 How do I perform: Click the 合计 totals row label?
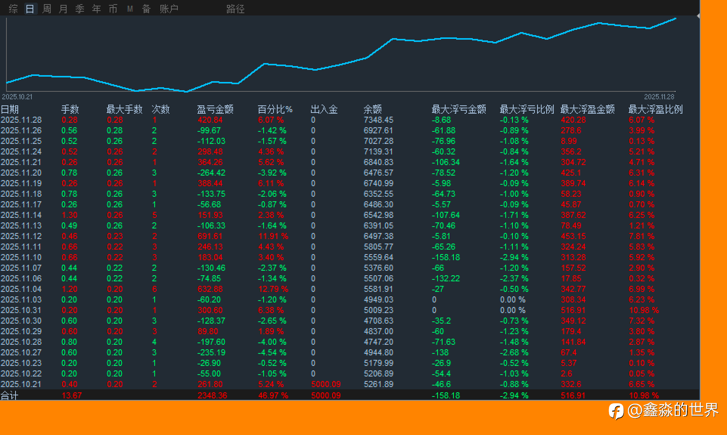coord(9,395)
